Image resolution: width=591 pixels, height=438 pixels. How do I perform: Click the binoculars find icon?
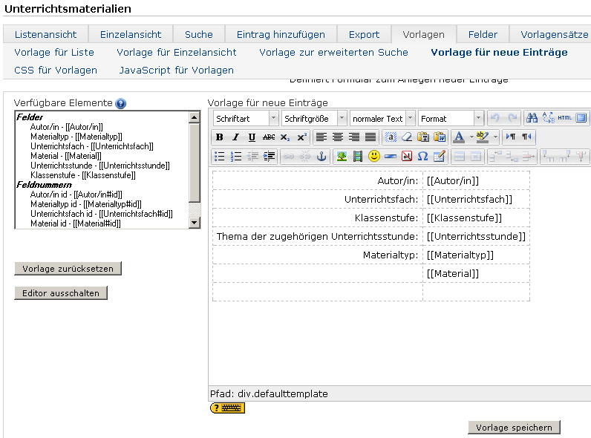tap(532, 118)
